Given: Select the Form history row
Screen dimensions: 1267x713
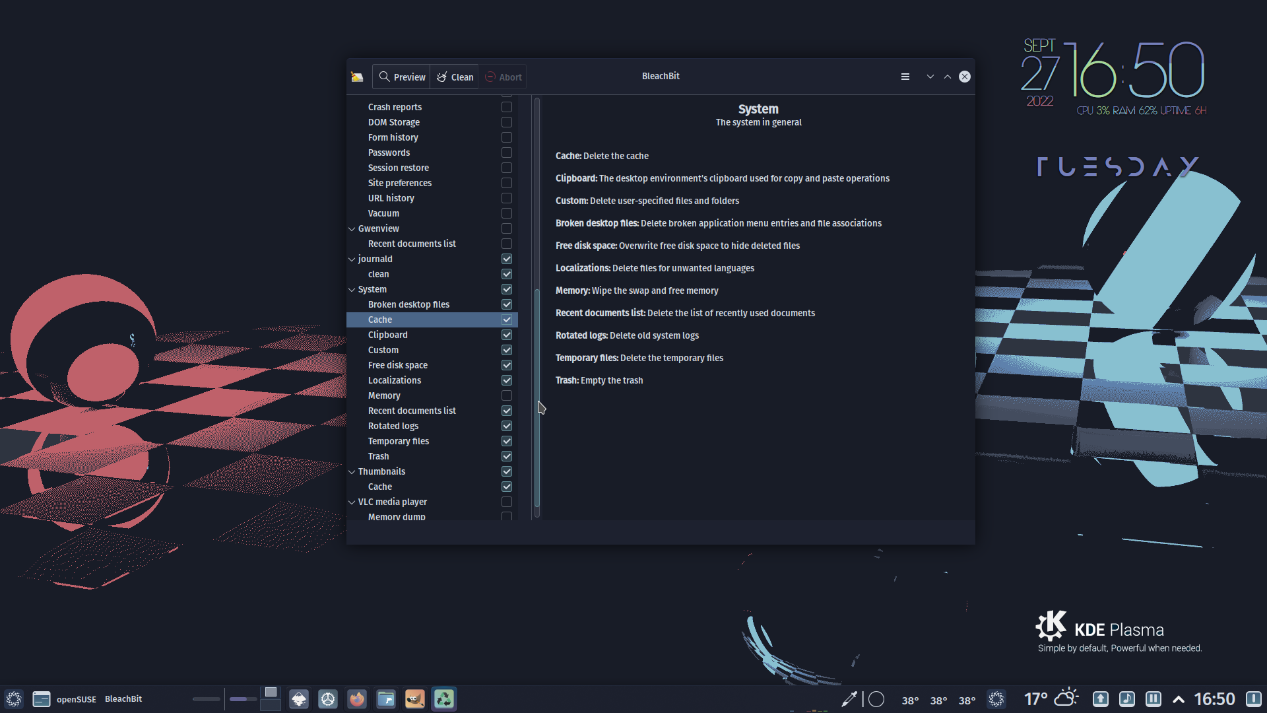Looking at the screenshot, I should pos(432,137).
